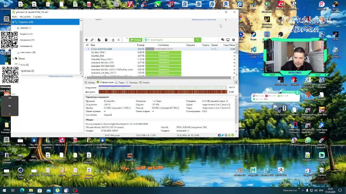
Task: Click the Stop Torrent square icon
Action: [118, 40]
